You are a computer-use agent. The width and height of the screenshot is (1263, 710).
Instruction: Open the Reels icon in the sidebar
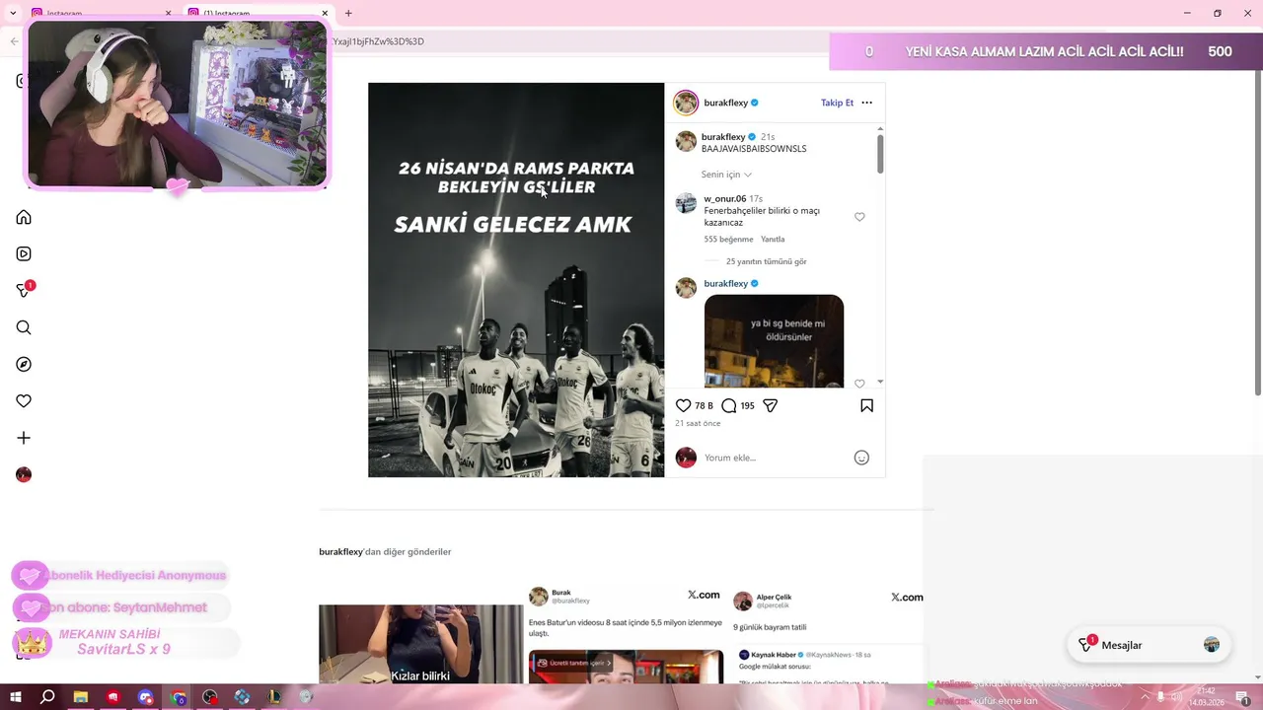(x=24, y=253)
